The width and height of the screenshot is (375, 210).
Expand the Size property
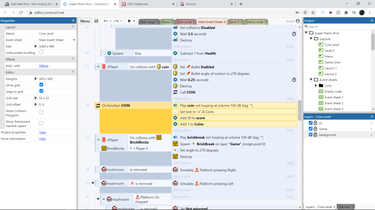click(x=36, y=46)
